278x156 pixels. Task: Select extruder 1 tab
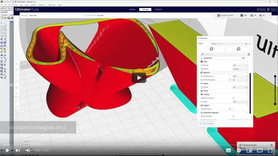click(211, 49)
